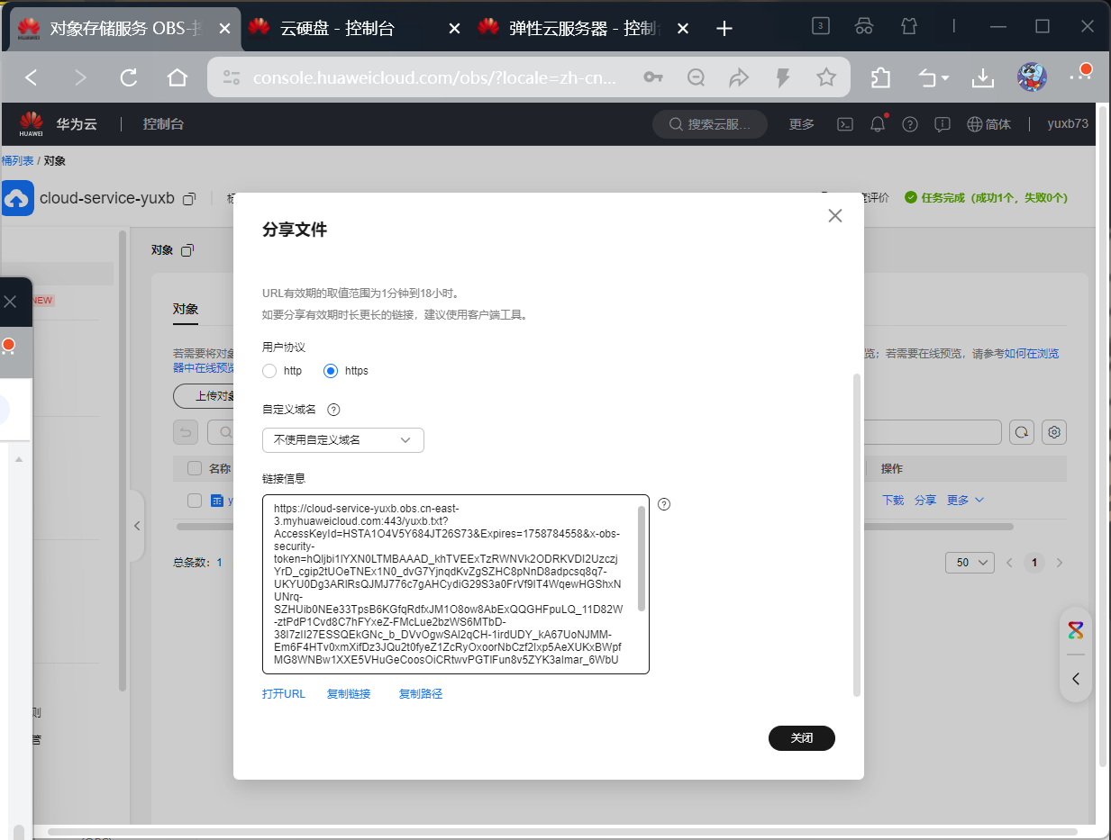1111x840 pixels.
Task: Copy bucket name cloud-service-yuxb with copy icon
Action: pyautogui.click(x=189, y=198)
